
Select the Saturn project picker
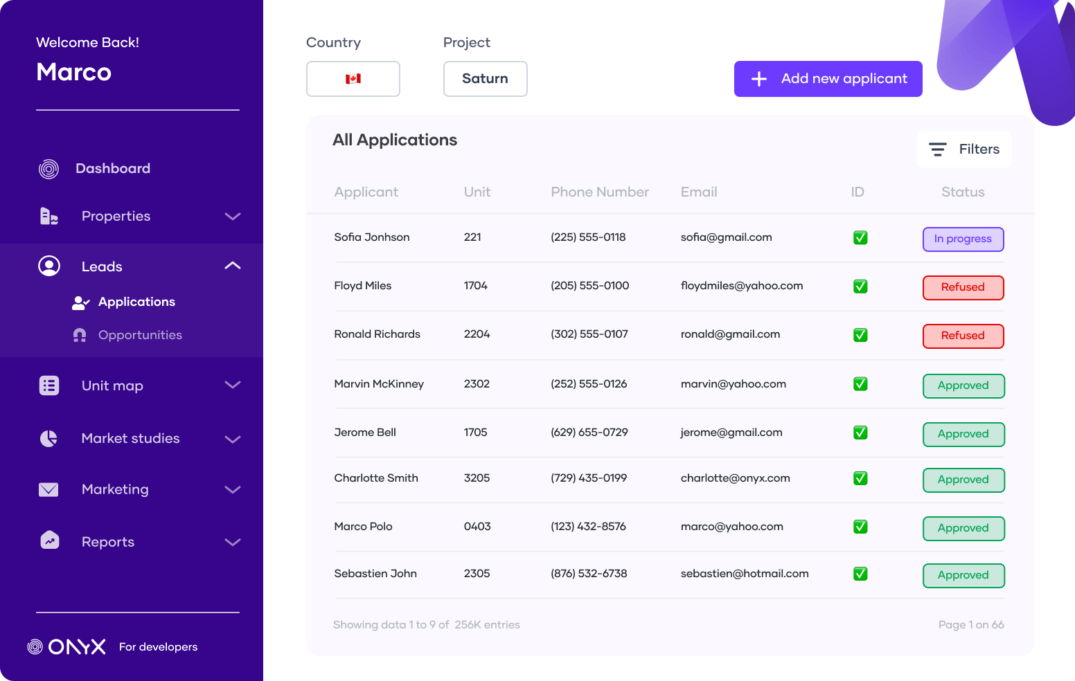pyautogui.click(x=485, y=79)
